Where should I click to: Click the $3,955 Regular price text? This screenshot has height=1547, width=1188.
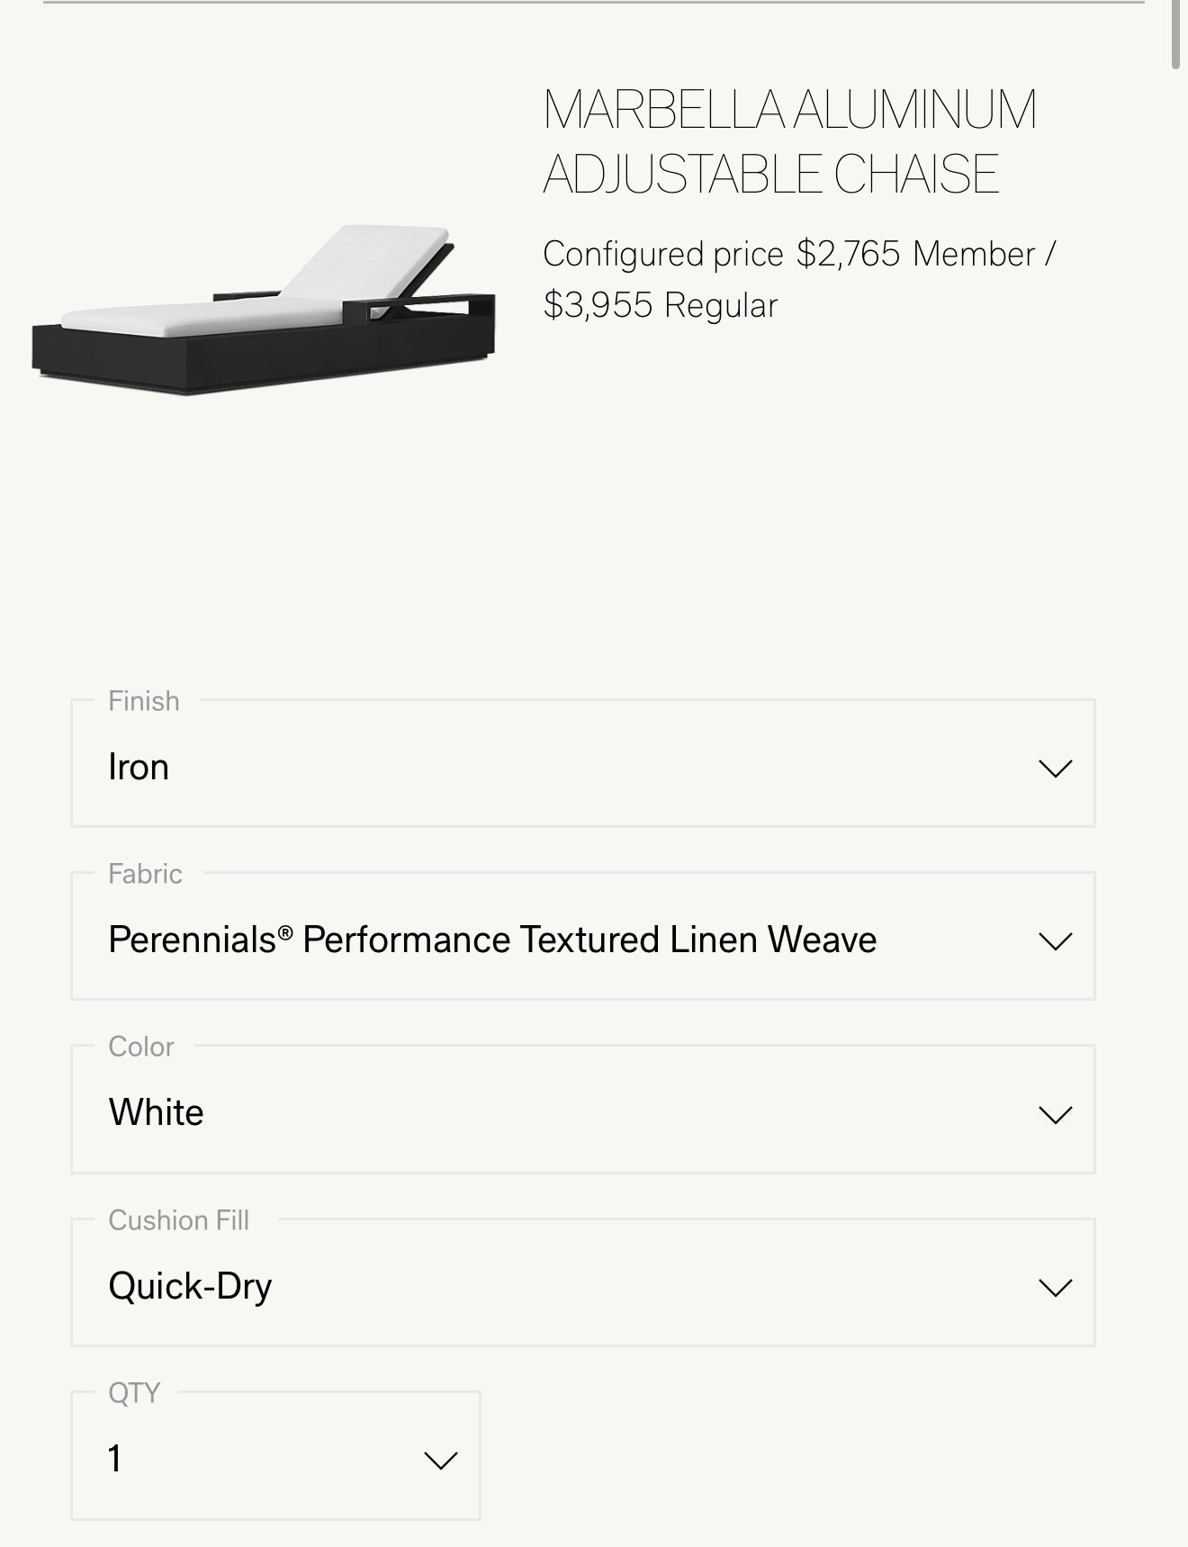661,306
